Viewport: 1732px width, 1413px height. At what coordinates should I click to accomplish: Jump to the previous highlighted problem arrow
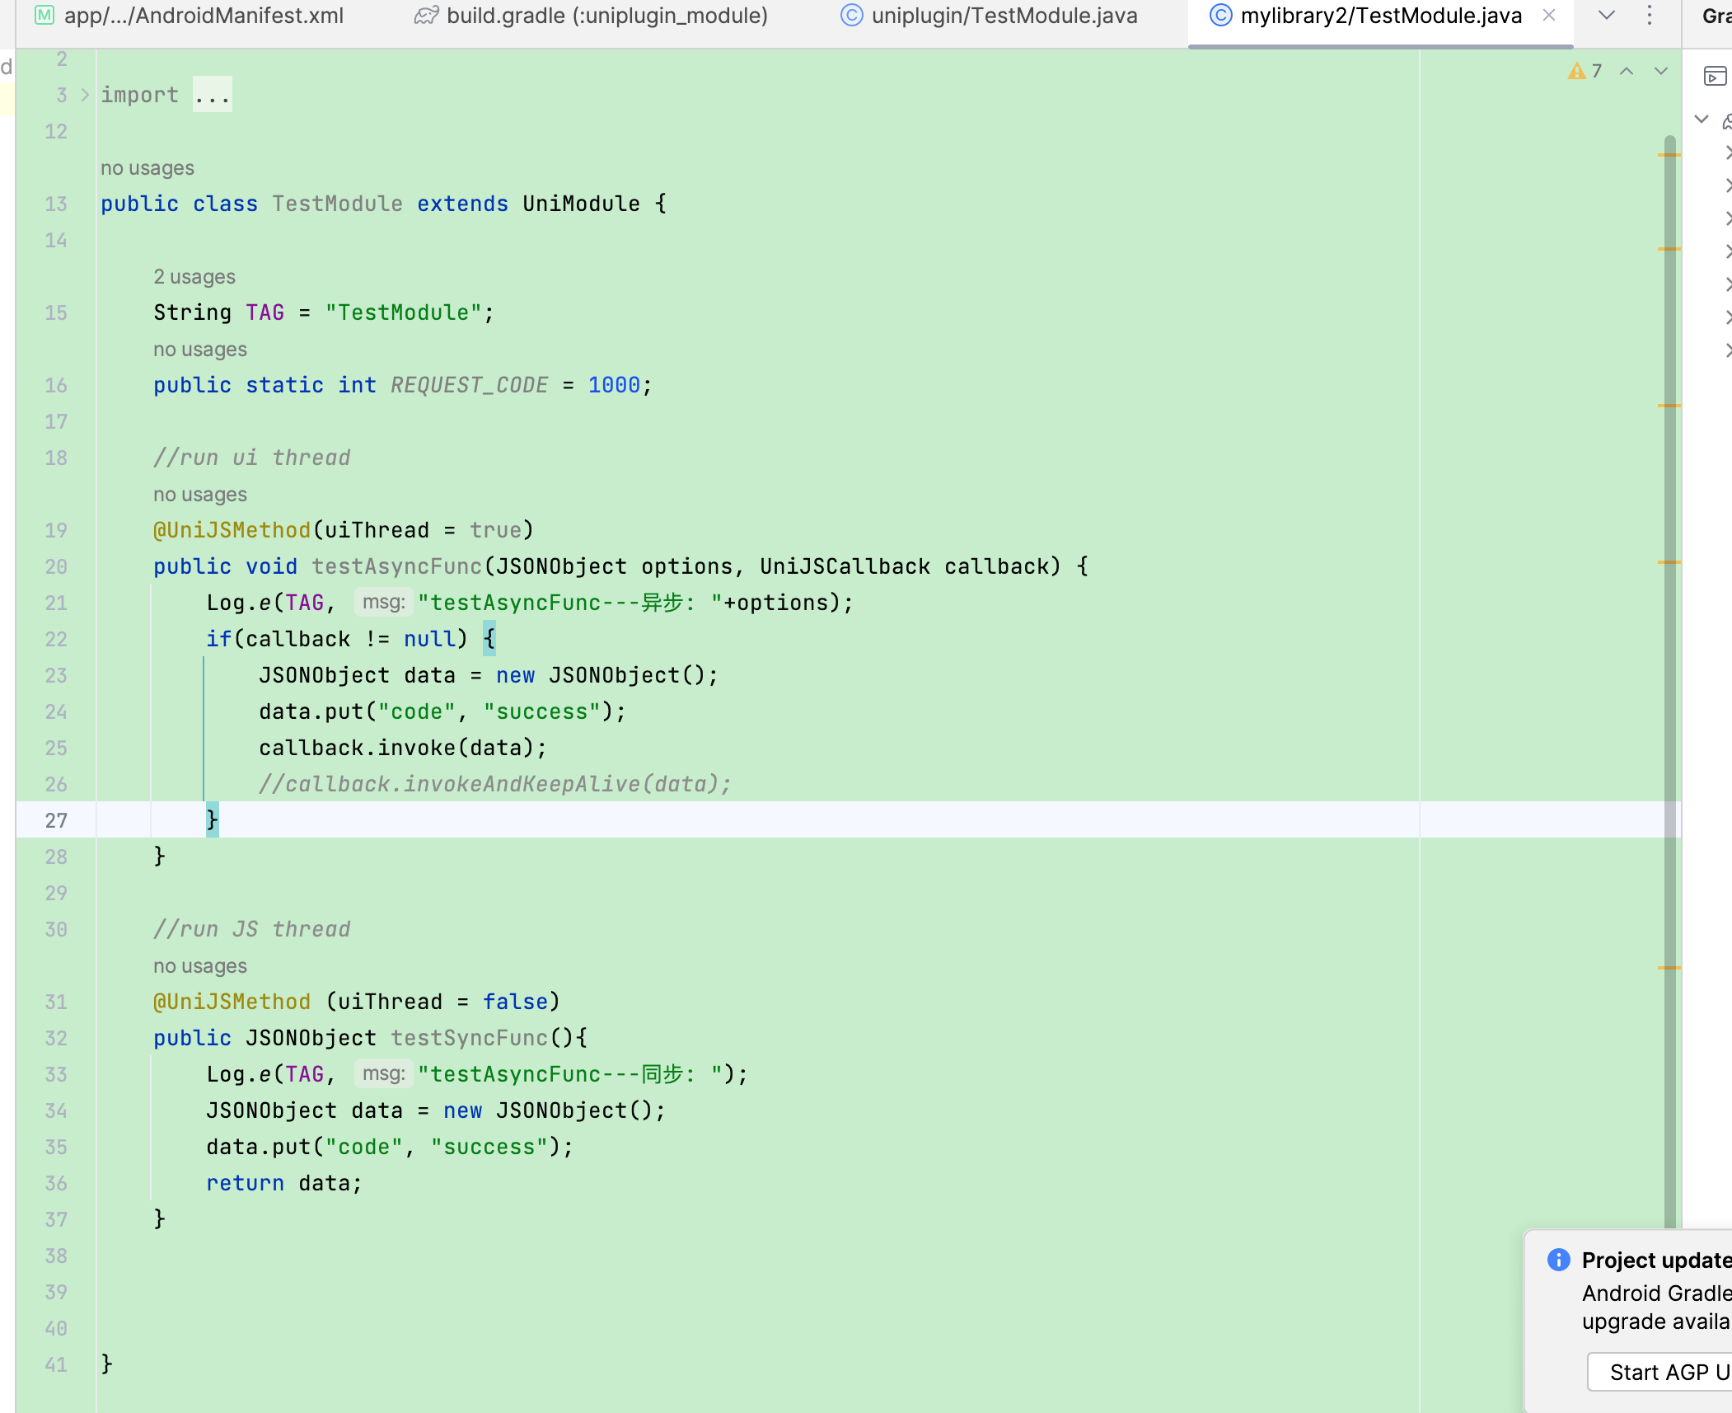click(x=1627, y=71)
